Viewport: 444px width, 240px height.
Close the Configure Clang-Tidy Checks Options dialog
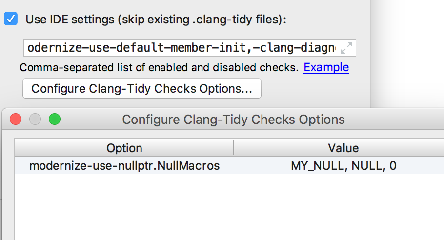[16, 119]
